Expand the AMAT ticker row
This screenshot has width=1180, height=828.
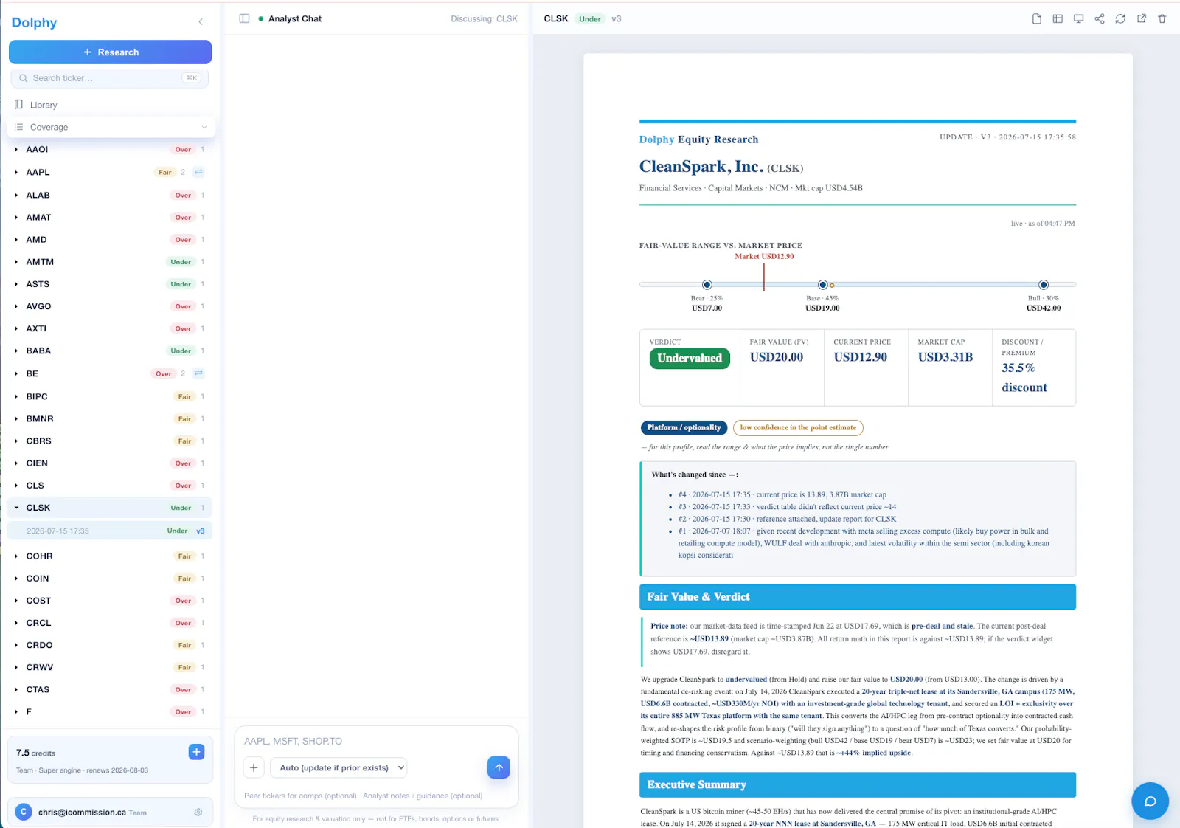point(16,217)
